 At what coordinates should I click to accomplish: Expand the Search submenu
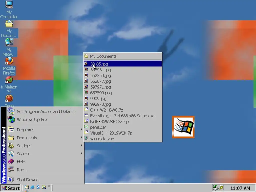pyautogui.click(x=45, y=154)
